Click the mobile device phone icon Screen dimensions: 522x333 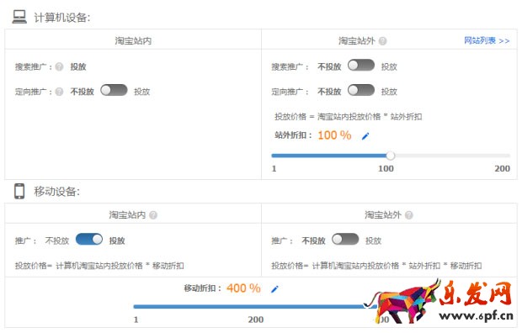pos(19,191)
